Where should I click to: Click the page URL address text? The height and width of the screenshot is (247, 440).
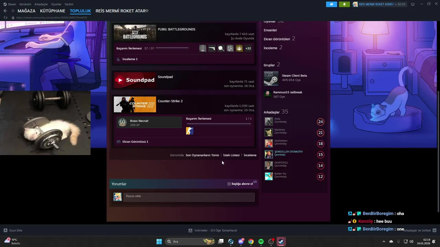click(x=52, y=17)
